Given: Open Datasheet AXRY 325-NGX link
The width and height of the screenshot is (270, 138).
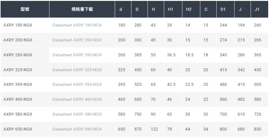Looking at the screenshot, I should 77,70.
